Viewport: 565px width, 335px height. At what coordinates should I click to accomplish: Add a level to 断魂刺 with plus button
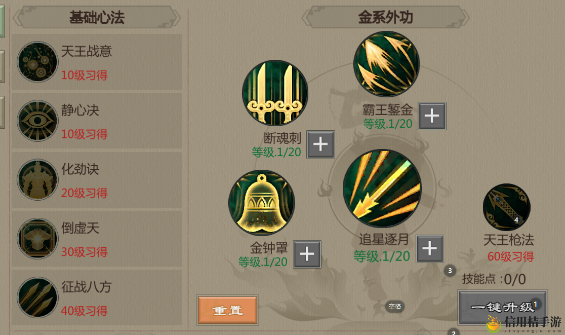point(320,144)
